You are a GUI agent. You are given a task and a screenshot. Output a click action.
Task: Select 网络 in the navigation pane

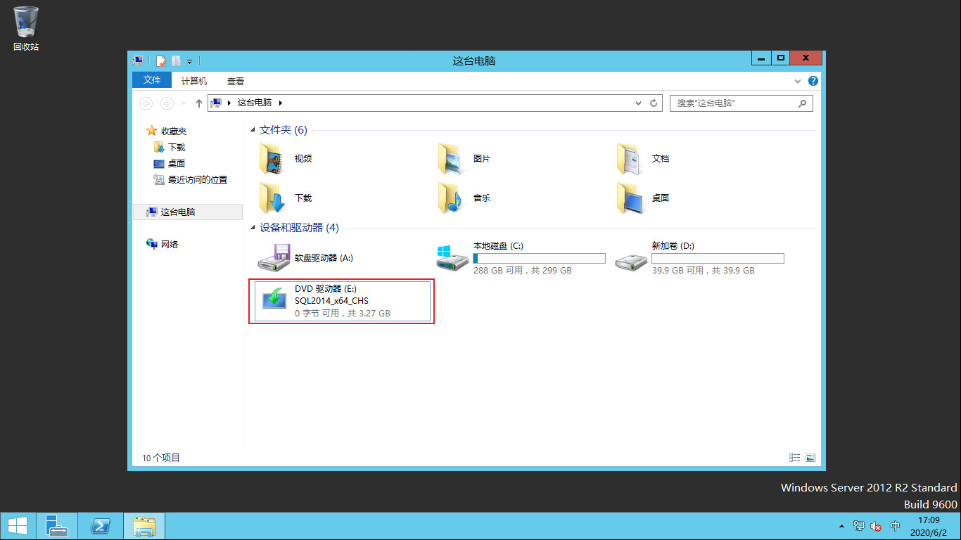168,244
